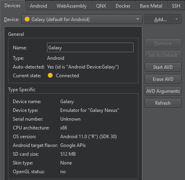
Task: Open the Device selection combo box
Action: [82, 19]
